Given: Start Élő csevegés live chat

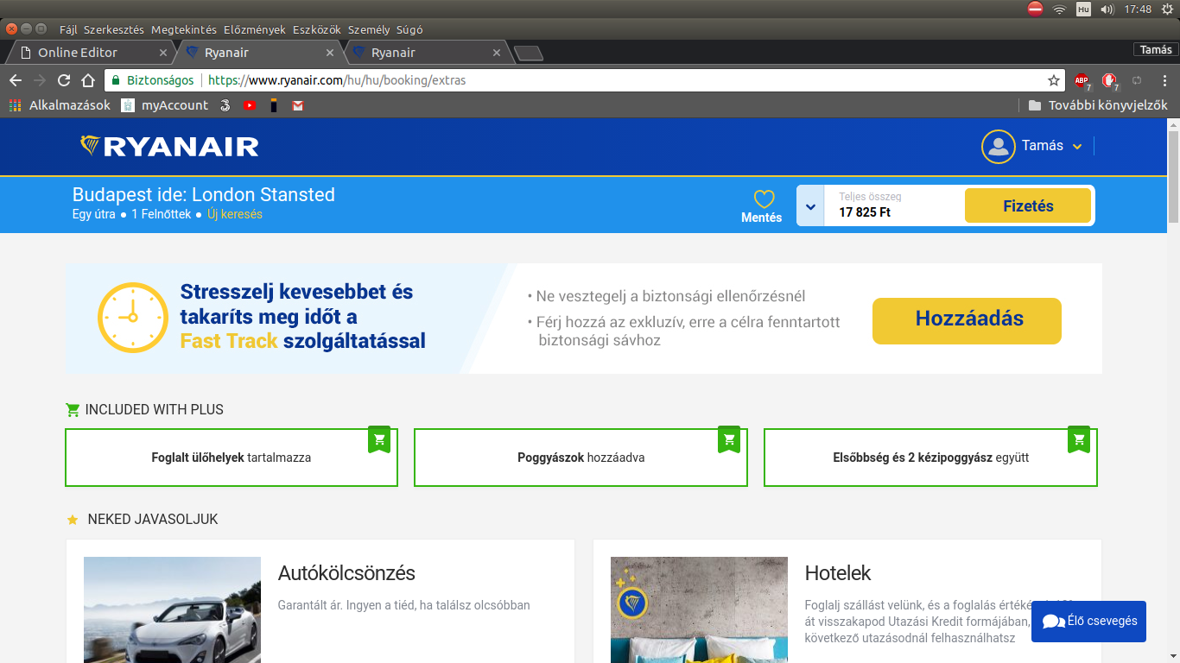Looking at the screenshot, I should 1088,622.
